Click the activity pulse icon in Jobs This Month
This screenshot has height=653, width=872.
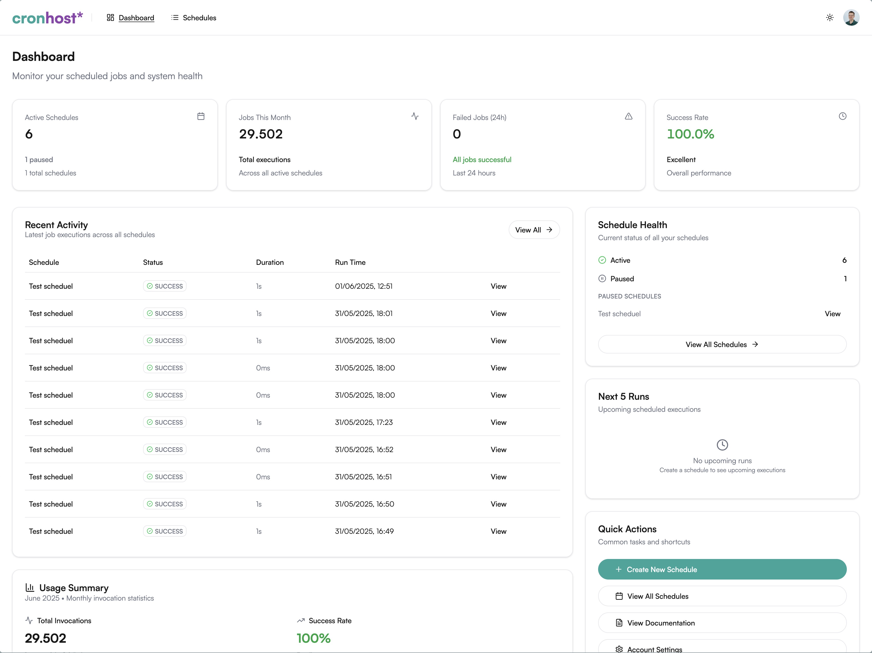click(x=415, y=116)
